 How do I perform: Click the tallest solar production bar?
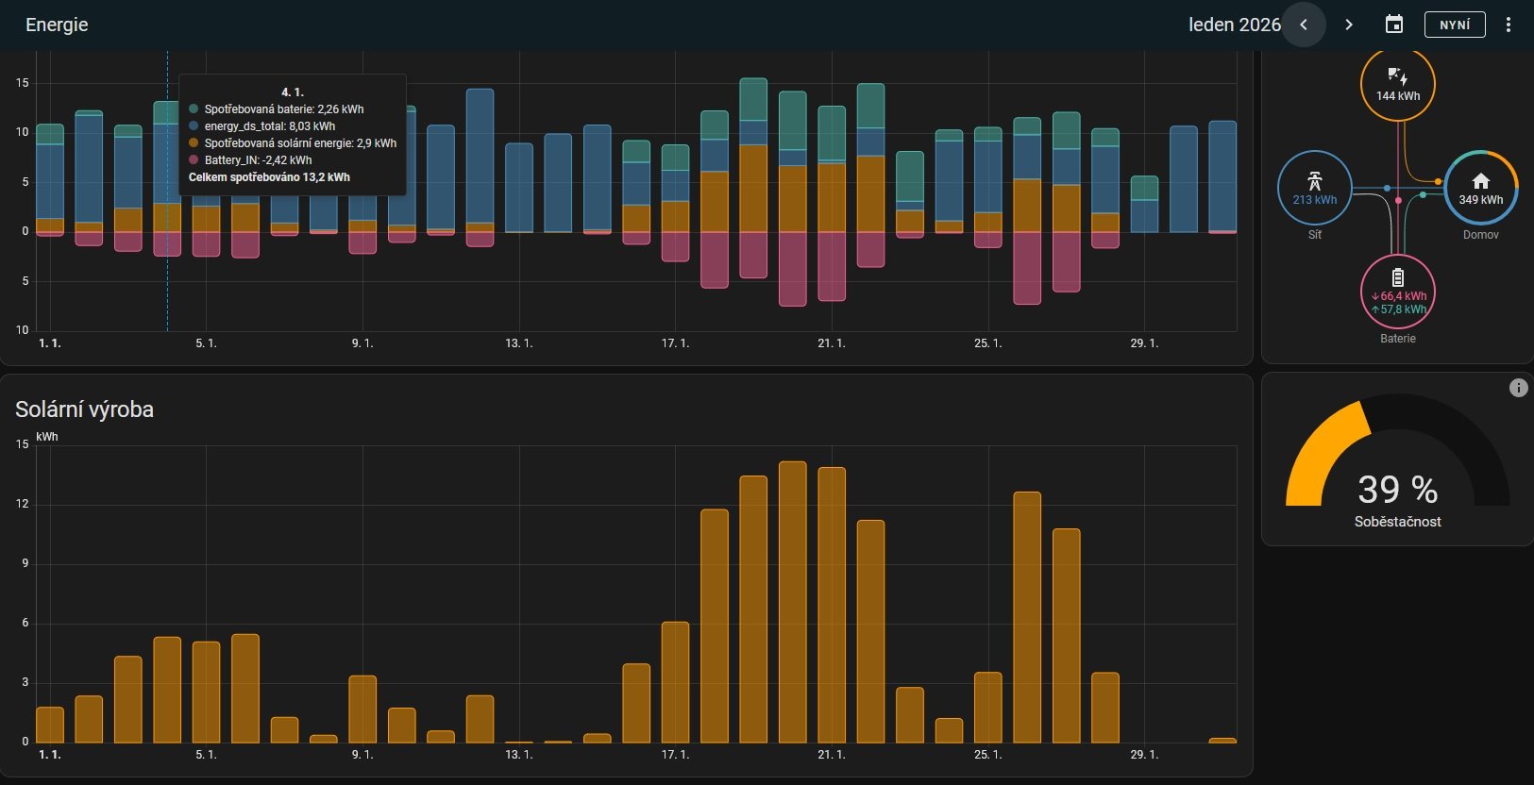pos(793,602)
